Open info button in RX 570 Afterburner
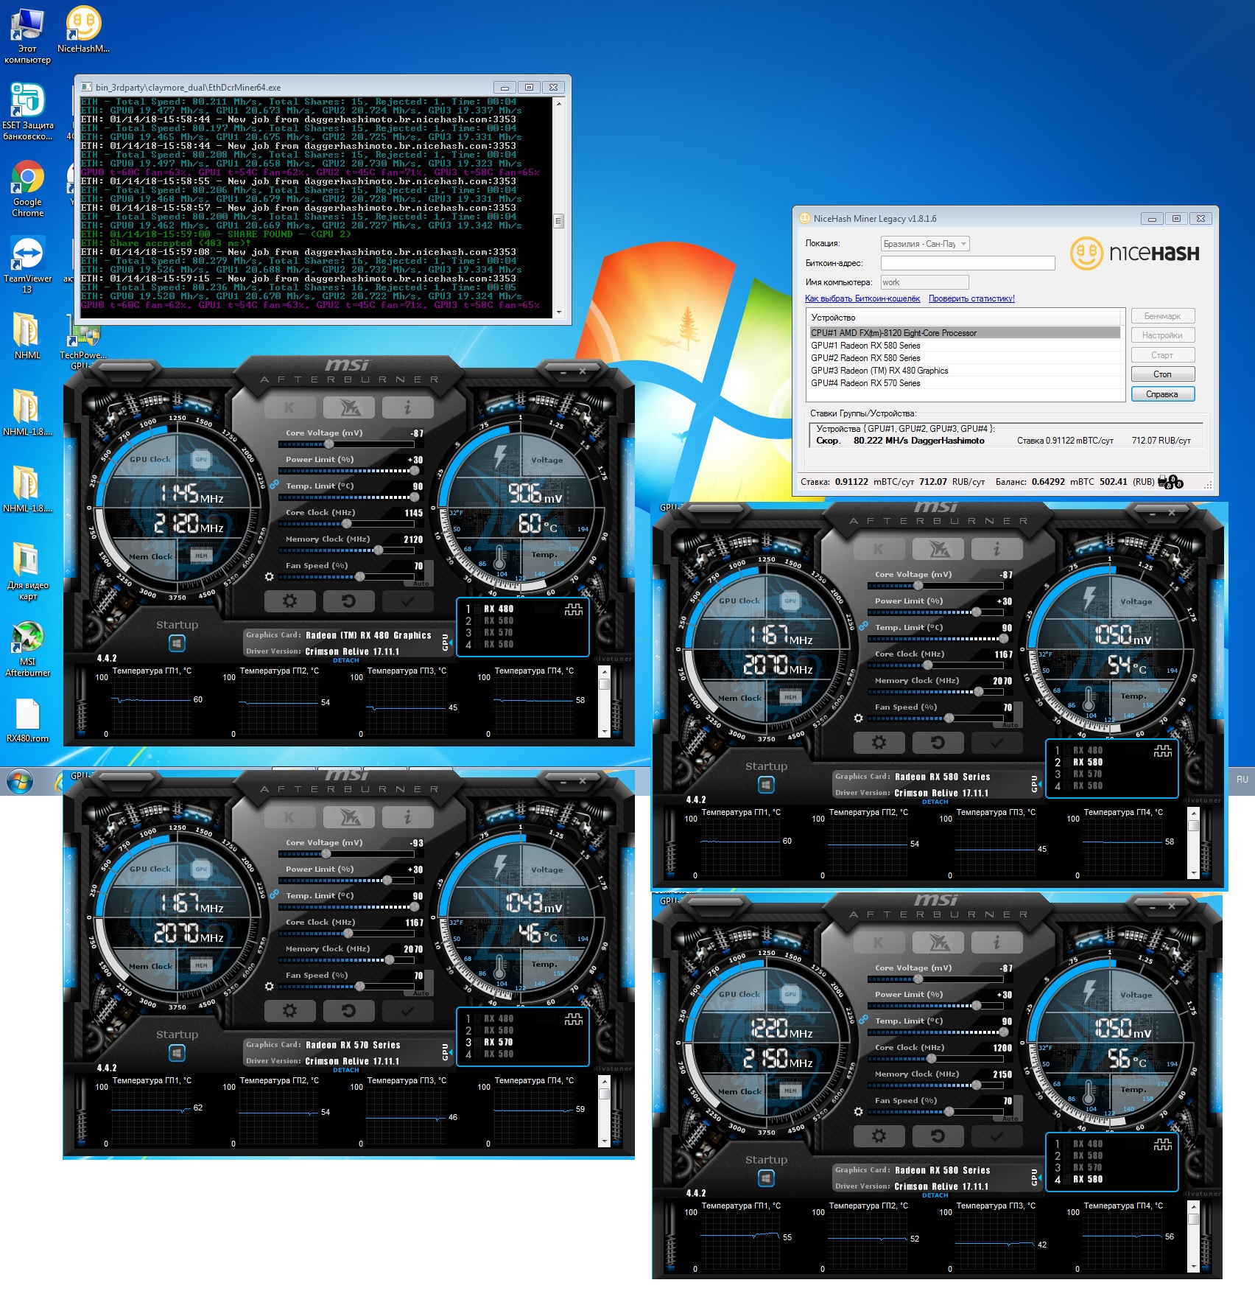This screenshot has width=1255, height=1291. click(407, 817)
